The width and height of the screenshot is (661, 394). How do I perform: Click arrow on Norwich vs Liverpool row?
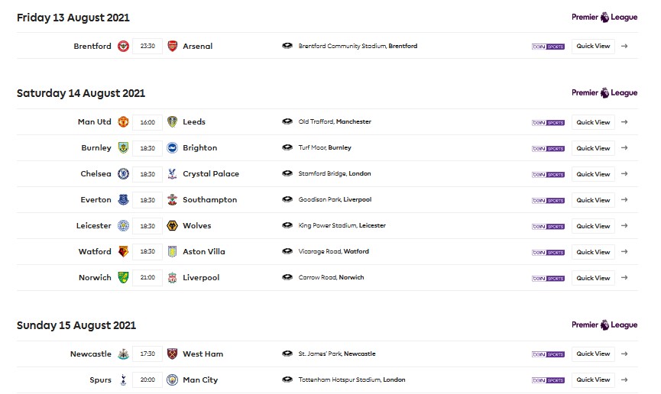624,278
